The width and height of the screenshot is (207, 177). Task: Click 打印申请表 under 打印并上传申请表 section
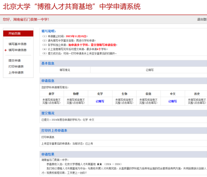(48, 137)
